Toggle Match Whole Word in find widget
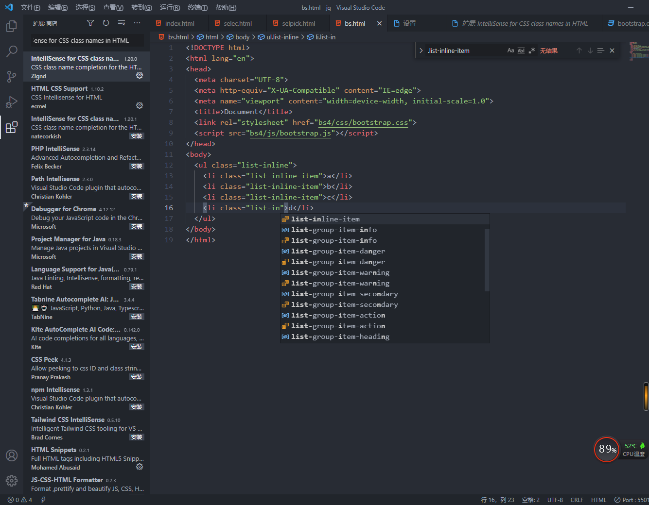The image size is (649, 505). (521, 50)
